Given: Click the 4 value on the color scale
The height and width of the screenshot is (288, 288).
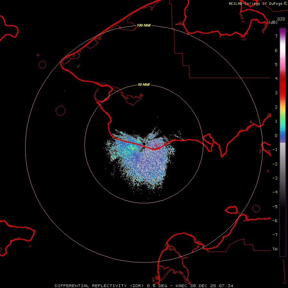Looking at the screenshot, I should [x=276, y=78].
